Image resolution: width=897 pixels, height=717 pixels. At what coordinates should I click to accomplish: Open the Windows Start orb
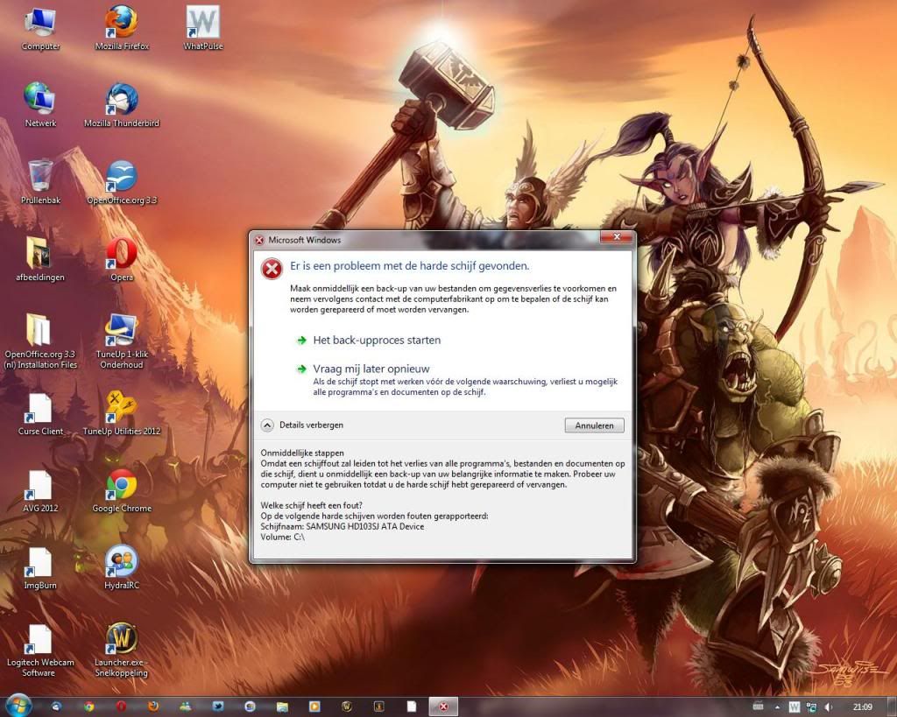(x=18, y=706)
